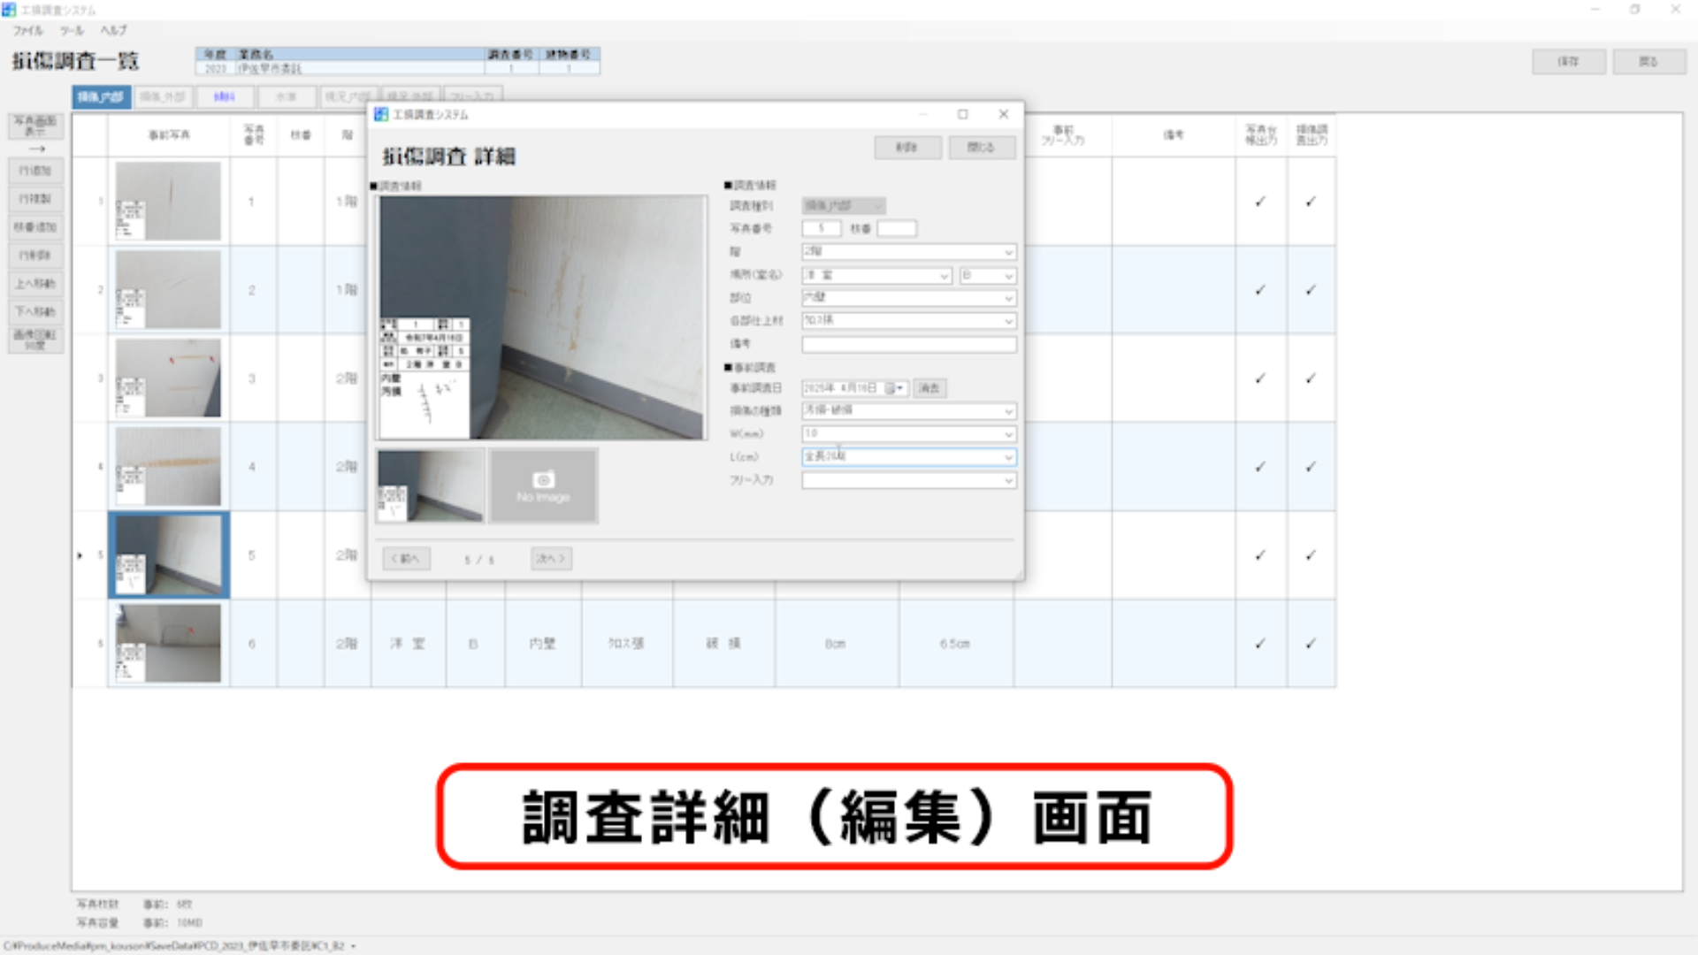Viewport: 1698px width, 955px height.
Task: Toggle row 1 damage survey output checkmark
Action: pos(1311,202)
